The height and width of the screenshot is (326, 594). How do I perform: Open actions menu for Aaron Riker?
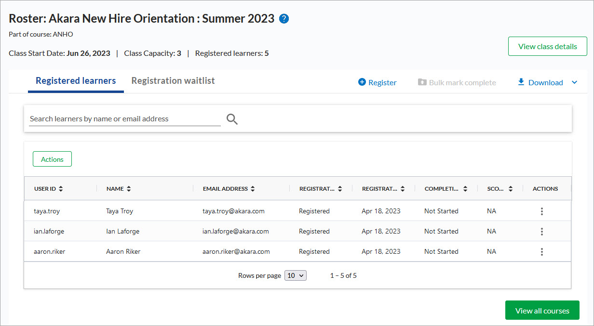pos(542,252)
